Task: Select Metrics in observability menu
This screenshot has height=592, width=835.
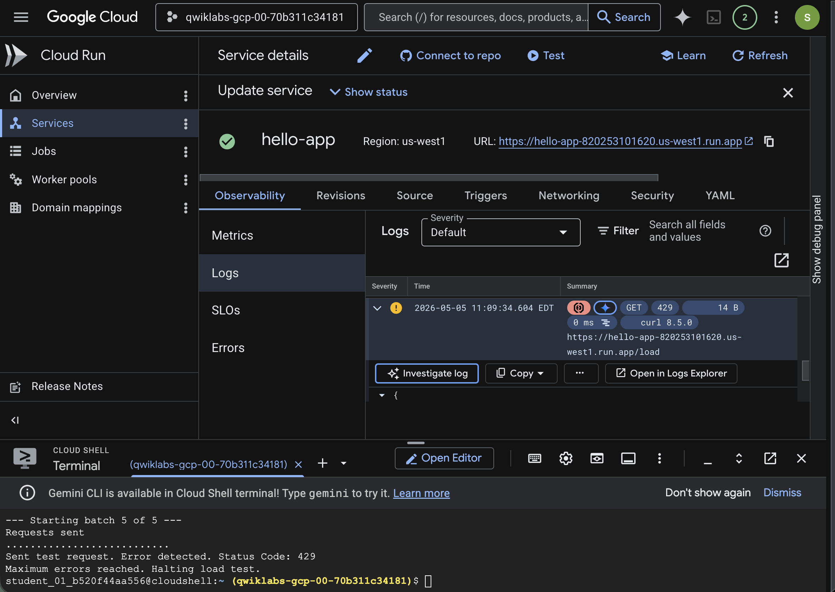Action: coord(282,235)
